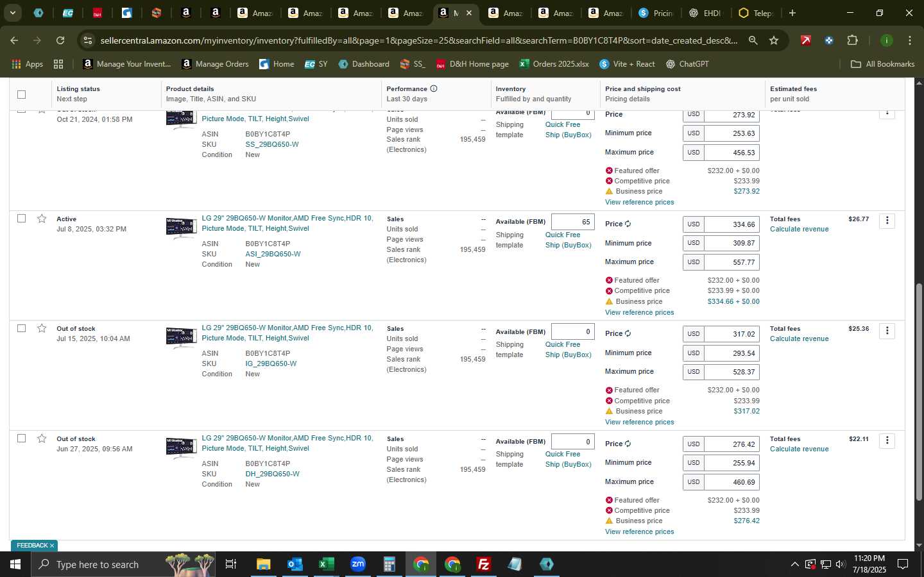Star the DH_29BQ650-W listing

(42, 439)
